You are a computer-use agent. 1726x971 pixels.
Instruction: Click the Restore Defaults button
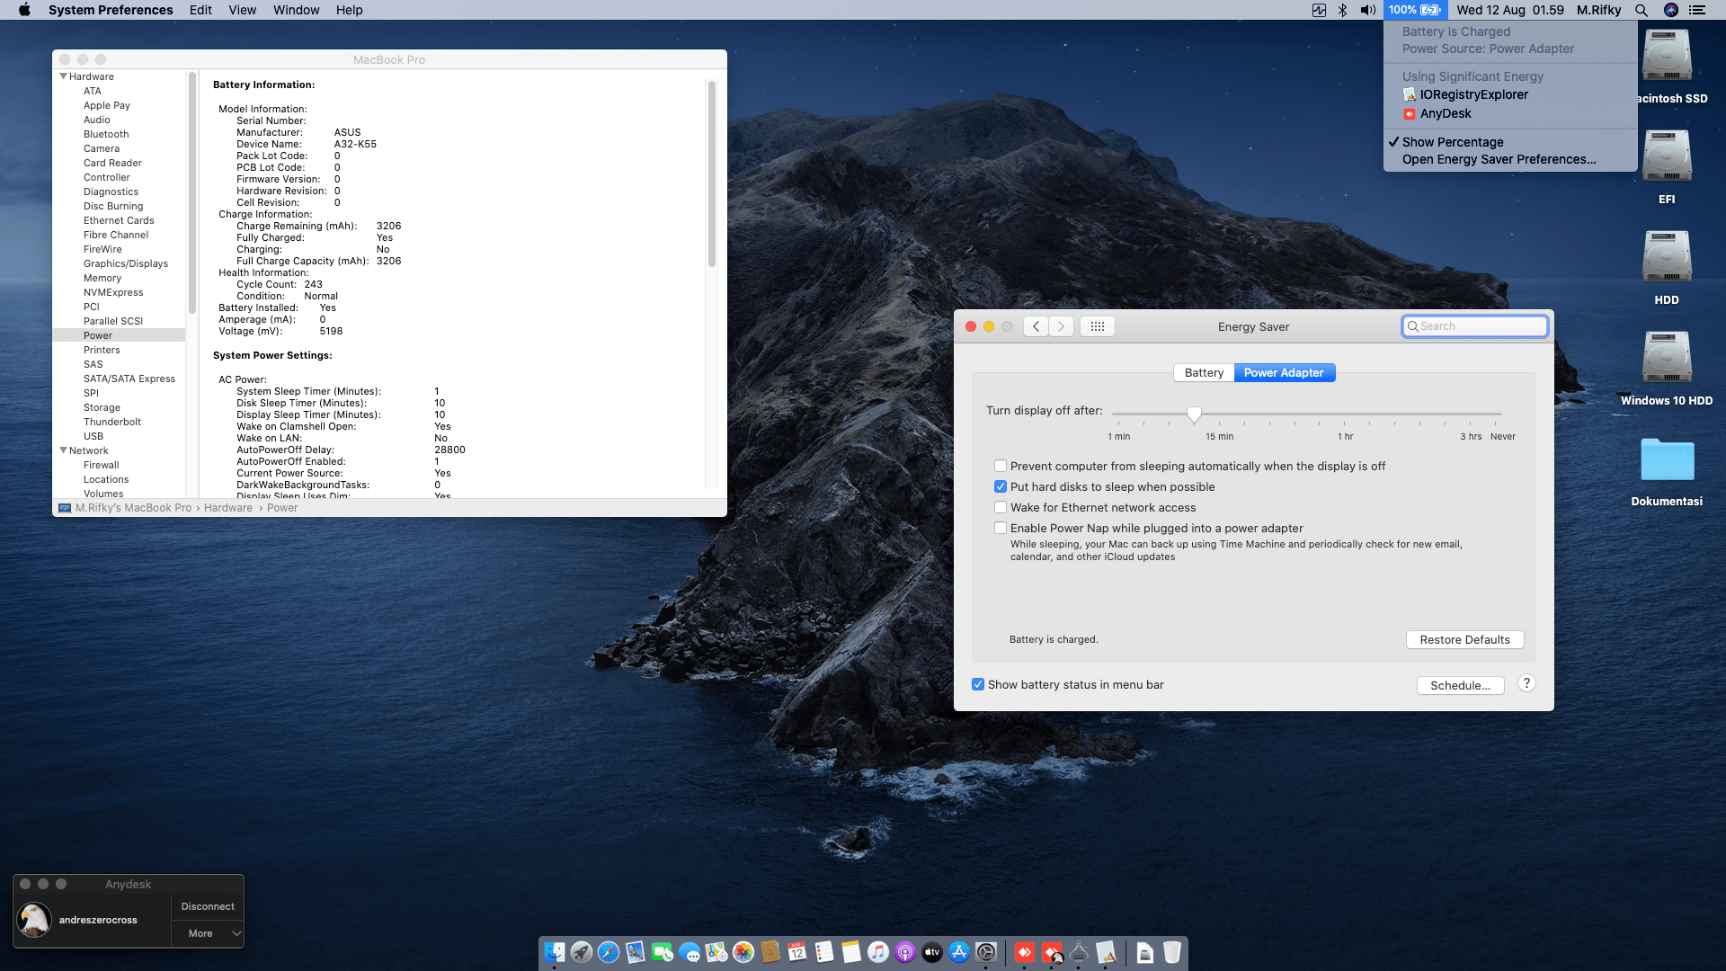tap(1464, 640)
